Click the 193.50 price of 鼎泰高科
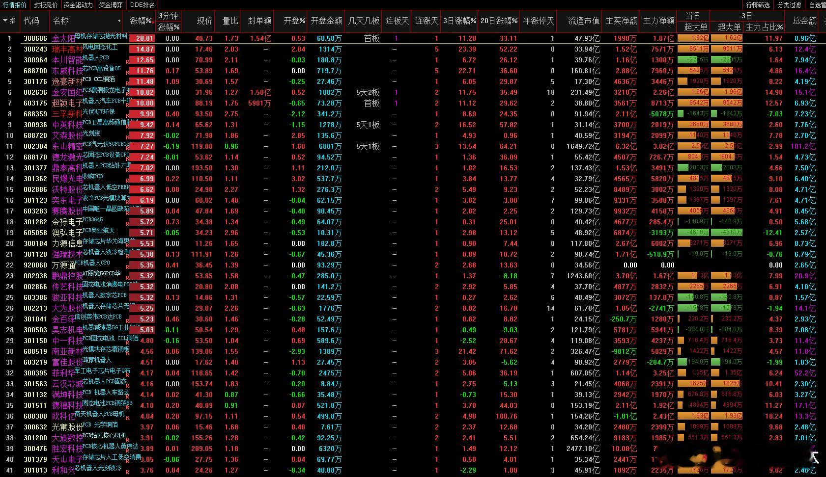 pyautogui.click(x=202, y=168)
